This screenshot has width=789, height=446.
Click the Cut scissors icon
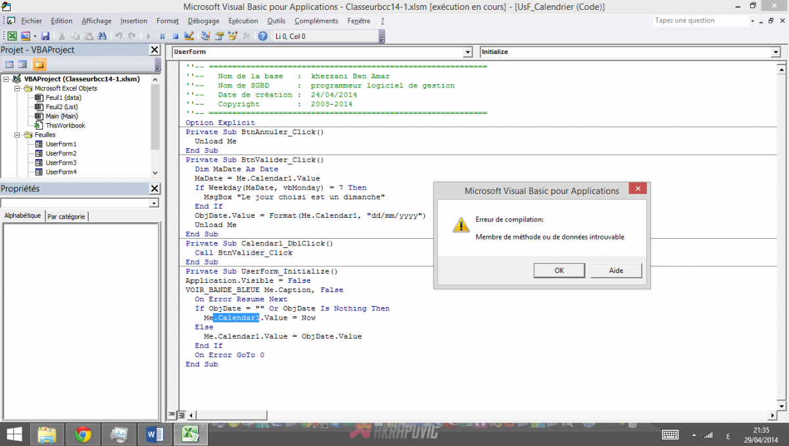tap(62, 36)
